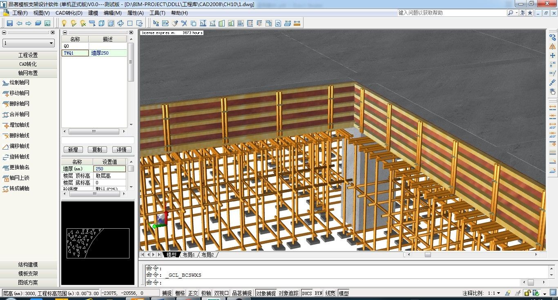Image resolution: width=558 pixels, height=300 pixels.
Task: Toggle the DYN dynamic input button
Action: [x=318, y=293]
